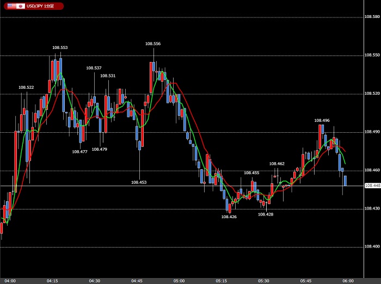The width and height of the screenshot is (381, 284).
Task: Click the 06:00 time axis label
Action: [348, 281]
